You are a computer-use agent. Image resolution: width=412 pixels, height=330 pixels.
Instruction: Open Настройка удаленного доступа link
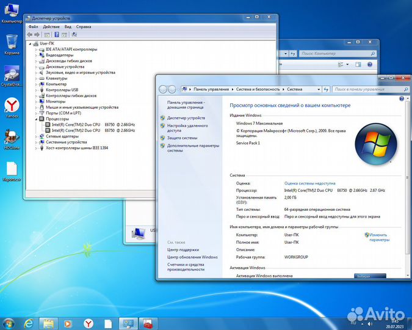pos(187,128)
